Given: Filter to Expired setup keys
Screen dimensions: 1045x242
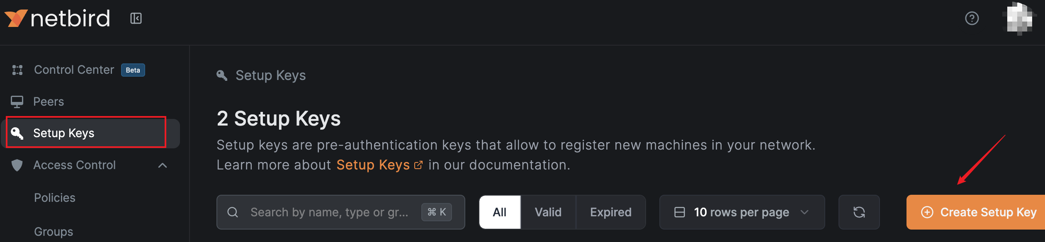Looking at the screenshot, I should pyautogui.click(x=610, y=212).
